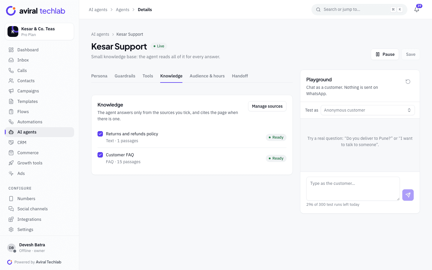Open the Integrations blocks icon
The height and width of the screenshot is (270, 432).
(11, 219)
